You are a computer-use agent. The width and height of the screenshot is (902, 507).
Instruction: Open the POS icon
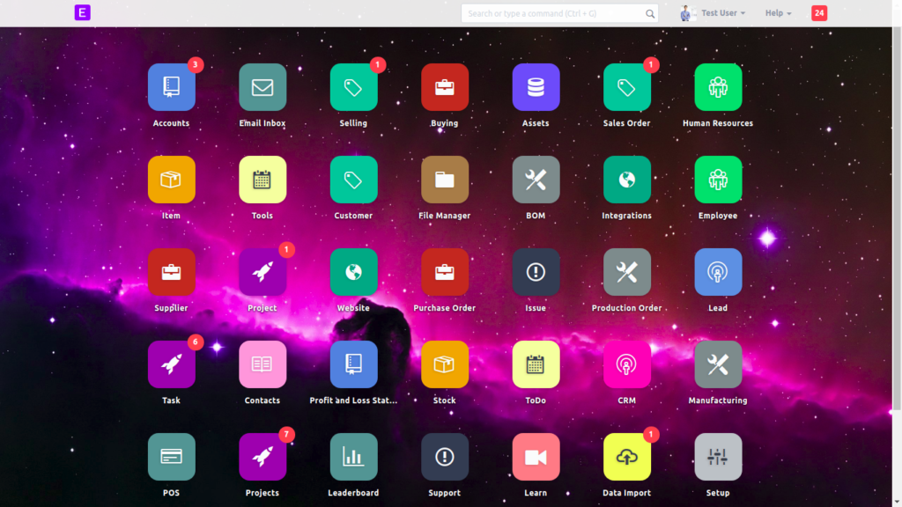171,457
